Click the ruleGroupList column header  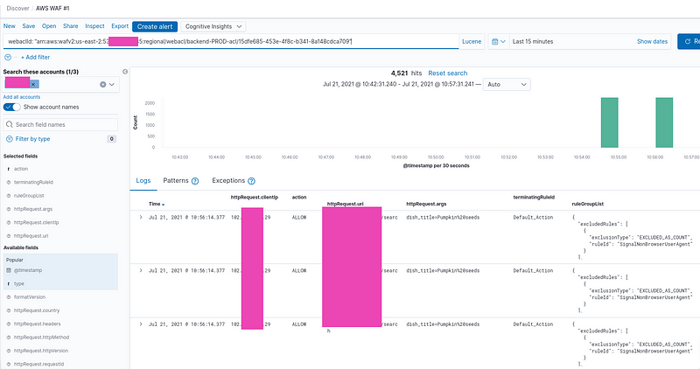(x=587, y=204)
